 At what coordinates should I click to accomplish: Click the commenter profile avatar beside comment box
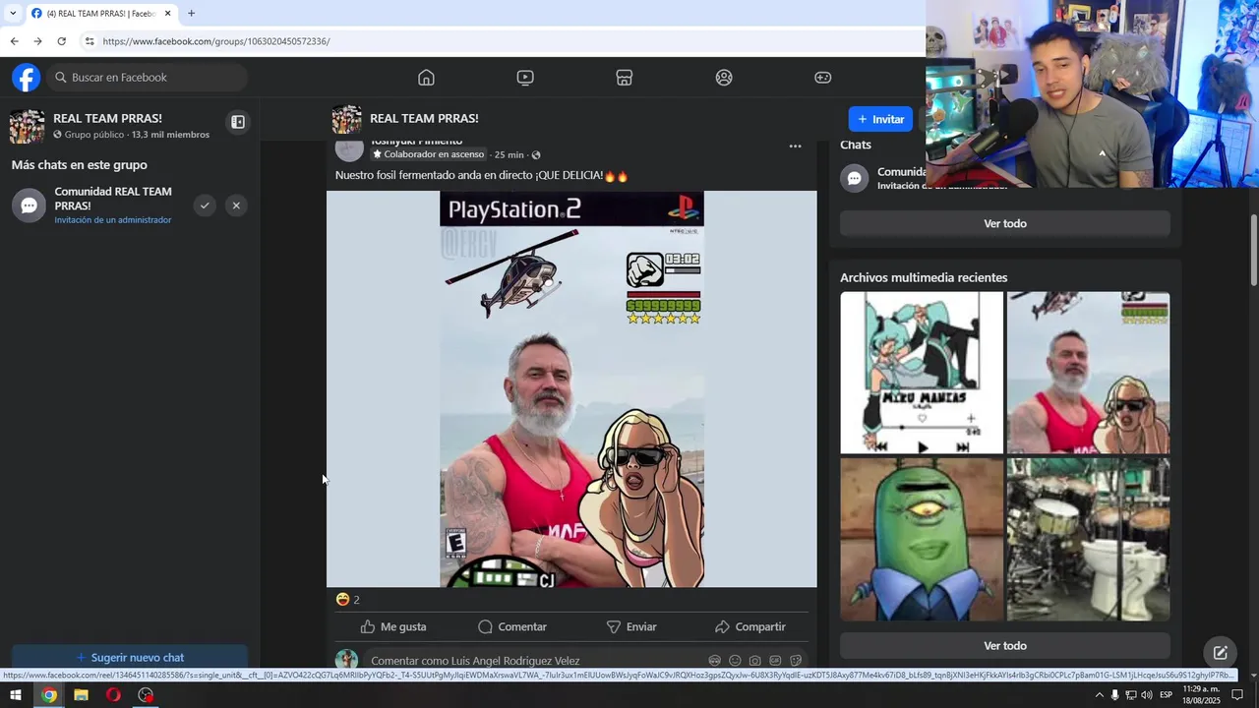(346, 661)
